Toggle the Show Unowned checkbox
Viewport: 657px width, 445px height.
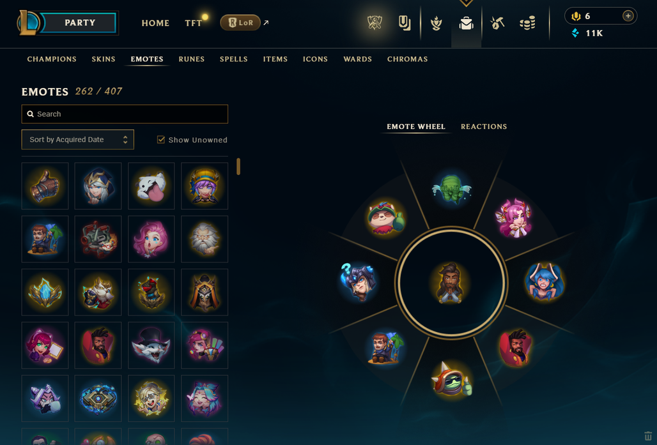(161, 139)
